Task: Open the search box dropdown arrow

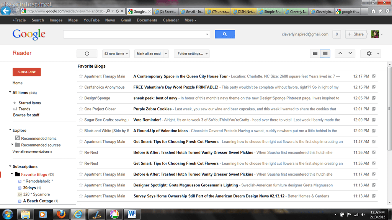Action: (x=207, y=34)
